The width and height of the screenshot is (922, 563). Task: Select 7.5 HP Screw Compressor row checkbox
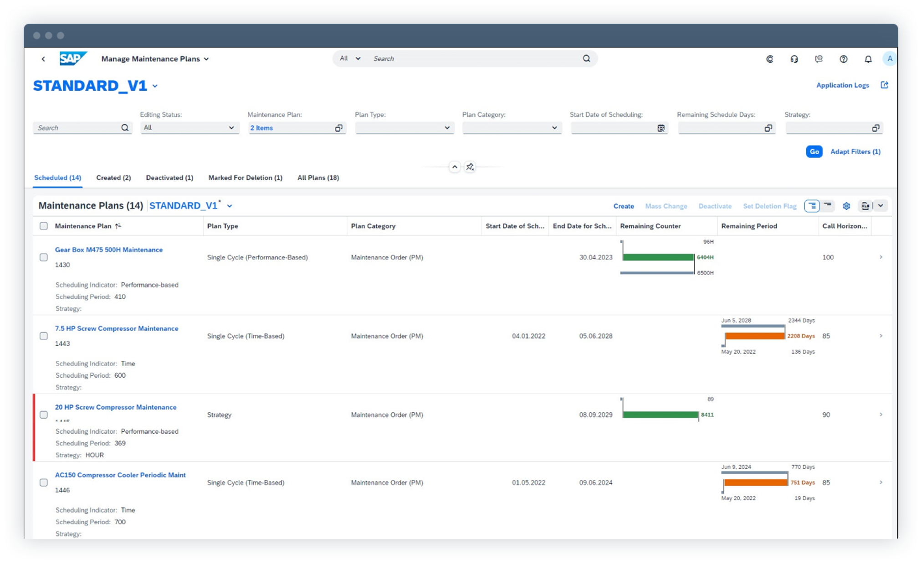(x=44, y=336)
